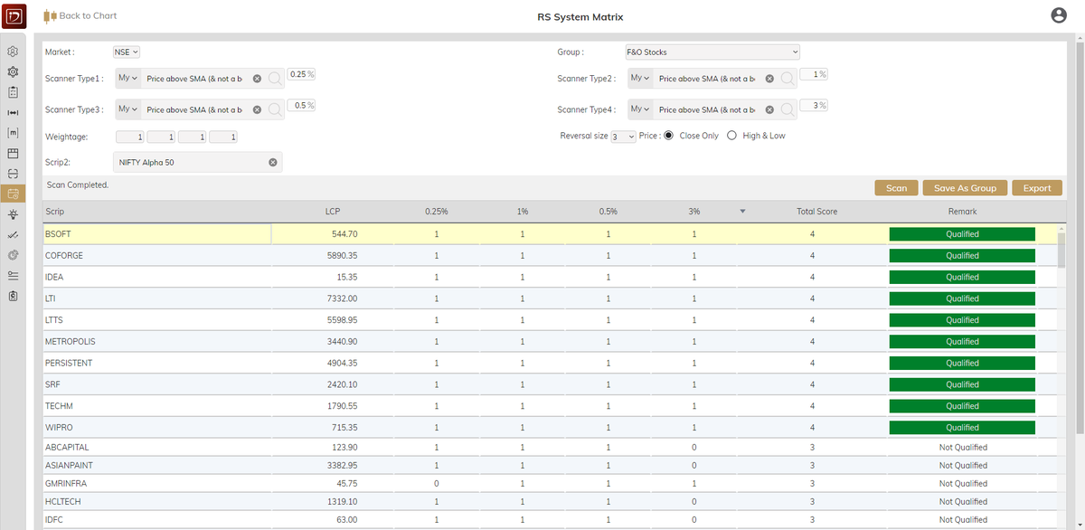Click the first Weightage input box
The width and height of the screenshot is (1085, 530).
(x=130, y=137)
